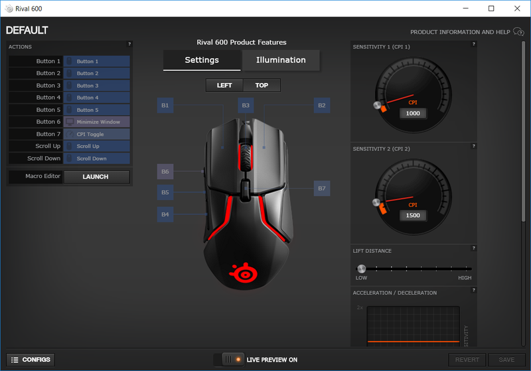Select the B6 side button marker
This screenshot has width=531, height=371.
coord(165,171)
